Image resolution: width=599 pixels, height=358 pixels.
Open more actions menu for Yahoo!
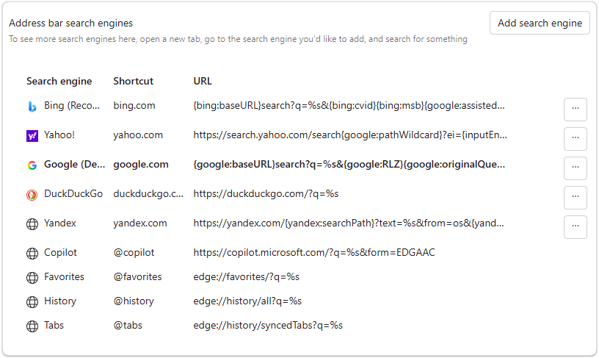[576, 139]
